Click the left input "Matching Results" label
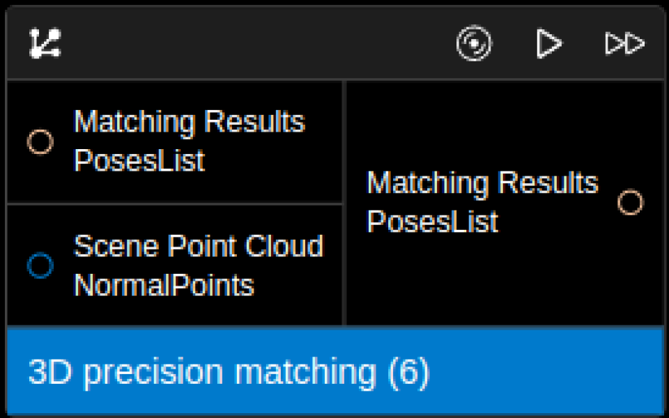 coord(189,122)
